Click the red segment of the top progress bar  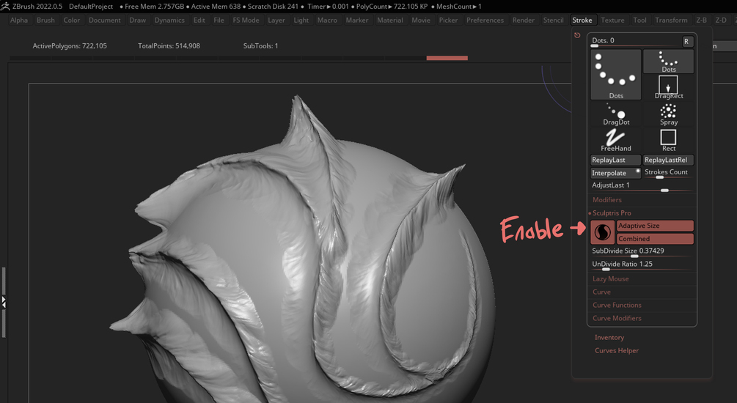click(x=447, y=58)
